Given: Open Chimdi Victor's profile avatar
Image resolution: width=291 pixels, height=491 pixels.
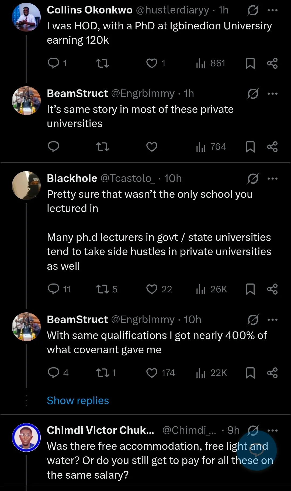Looking at the screenshot, I should click(x=26, y=437).
